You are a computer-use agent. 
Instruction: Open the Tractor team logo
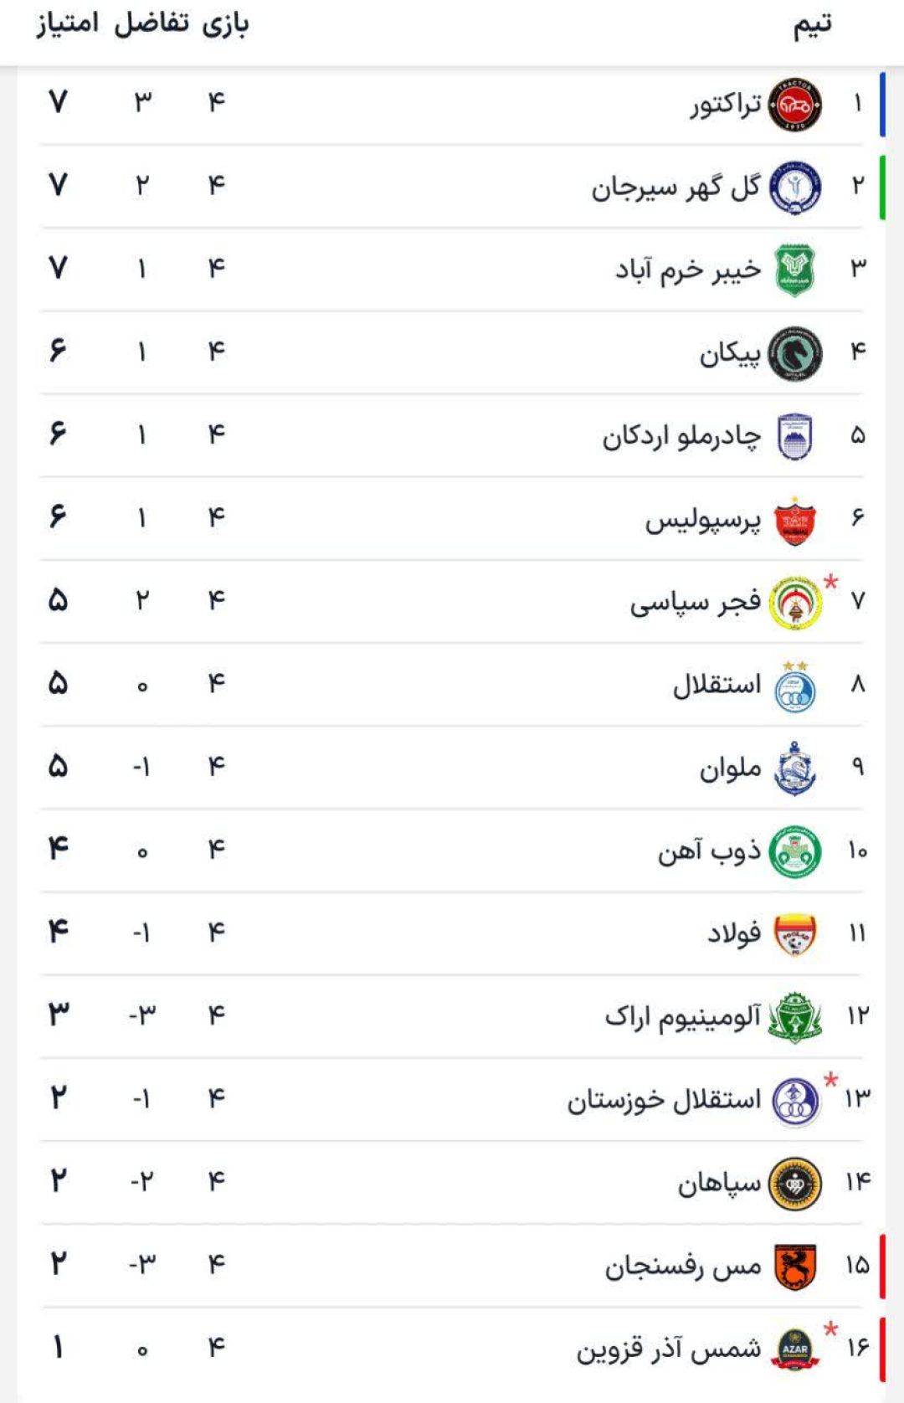794,105
